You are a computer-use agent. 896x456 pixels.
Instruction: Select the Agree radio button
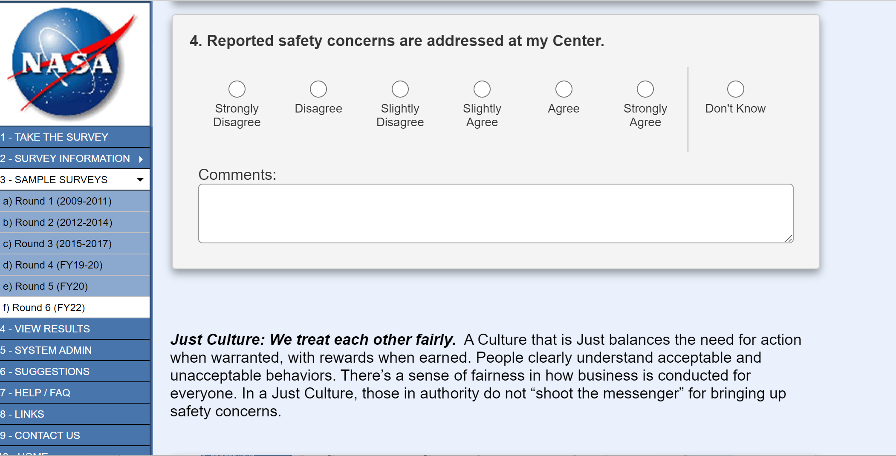[x=564, y=89]
